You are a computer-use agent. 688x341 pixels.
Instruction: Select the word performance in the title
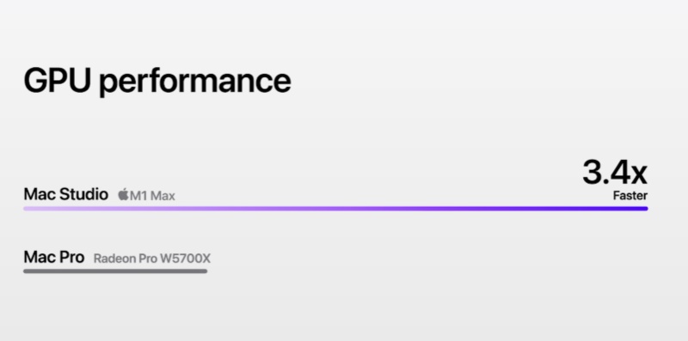(x=195, y=82)
